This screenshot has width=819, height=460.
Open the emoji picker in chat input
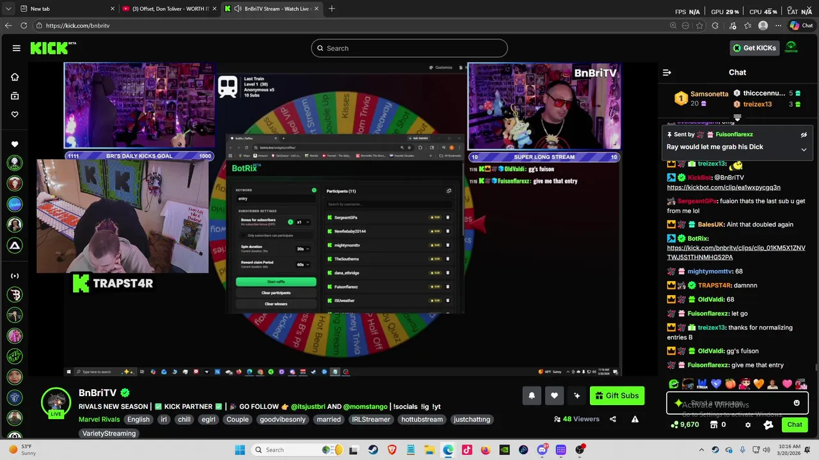(797, 403)
